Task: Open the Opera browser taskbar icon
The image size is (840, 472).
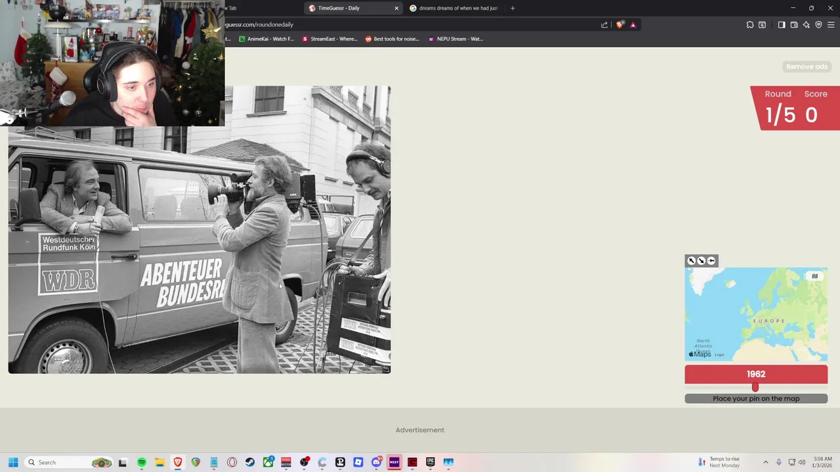Action: (x=232, y=462)
